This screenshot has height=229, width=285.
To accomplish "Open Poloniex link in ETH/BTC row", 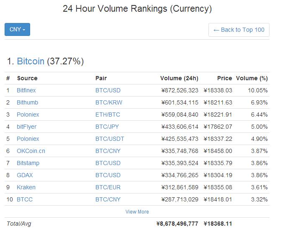I will click(x=28, y=114).
